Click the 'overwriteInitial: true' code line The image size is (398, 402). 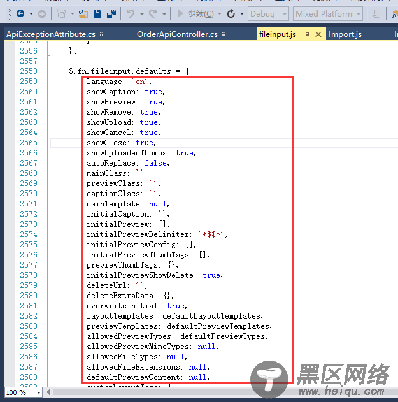click(x=137, y=306)
